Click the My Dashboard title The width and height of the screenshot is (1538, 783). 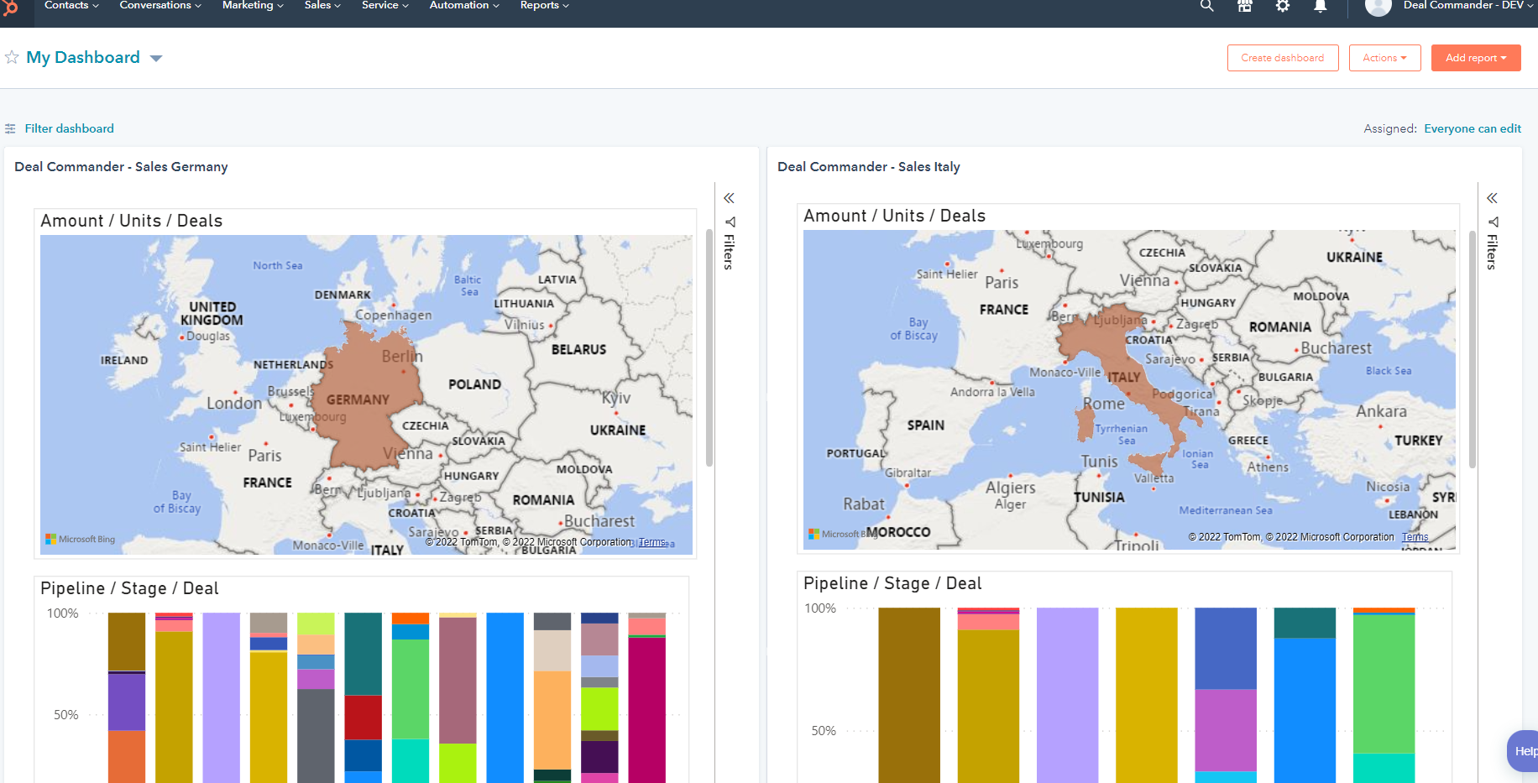(x=83, y=57)
